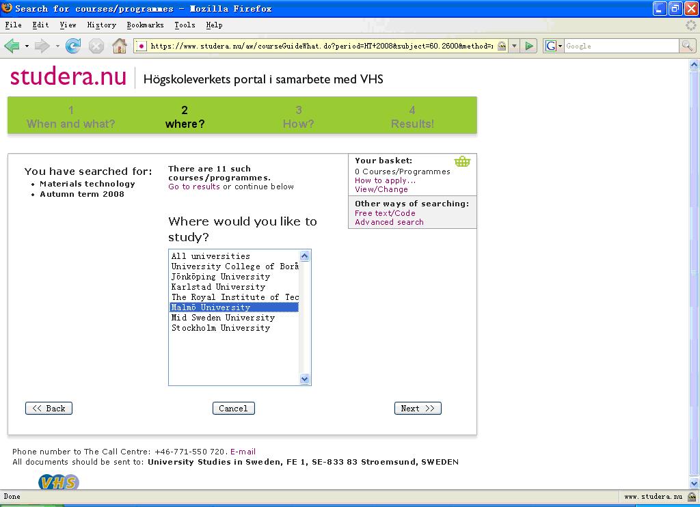Click the Cancel button
This screenshot has height=507, width=700.
tap(234, 409)
